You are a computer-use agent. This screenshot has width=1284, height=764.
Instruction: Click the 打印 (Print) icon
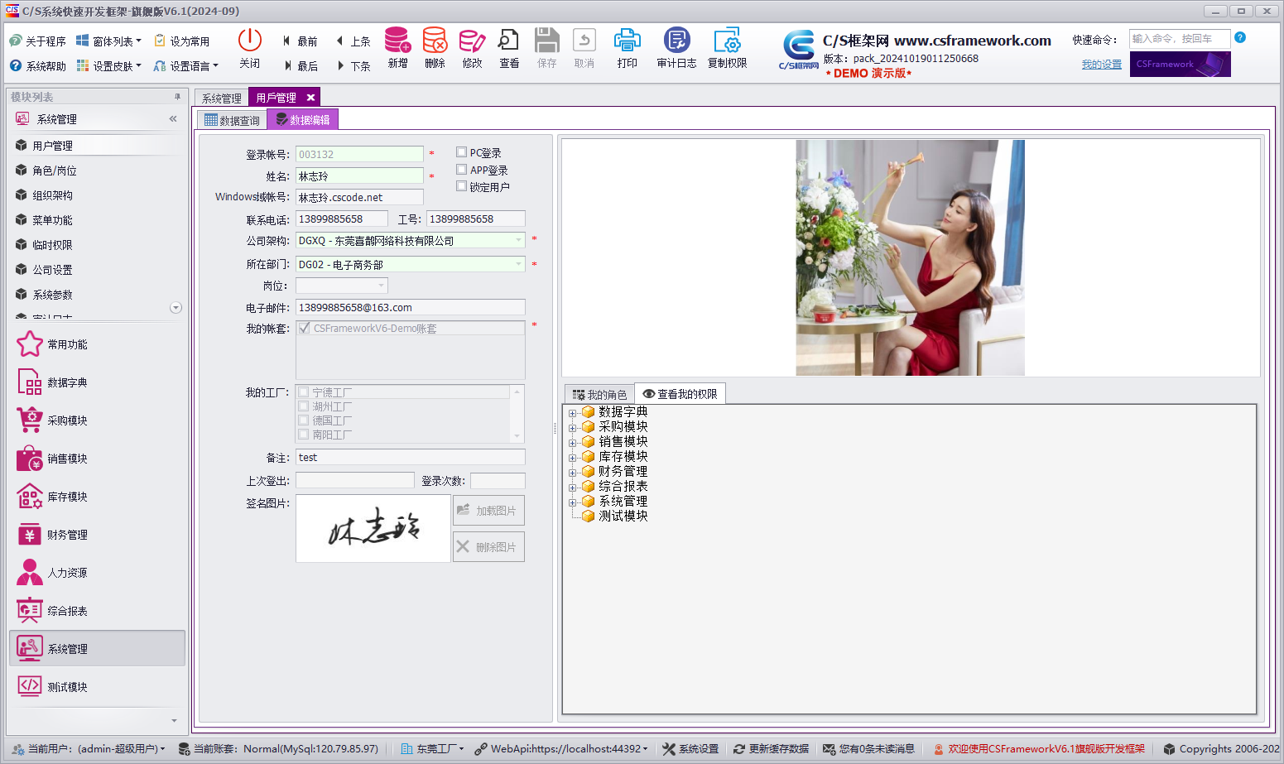tap(628, 41)
